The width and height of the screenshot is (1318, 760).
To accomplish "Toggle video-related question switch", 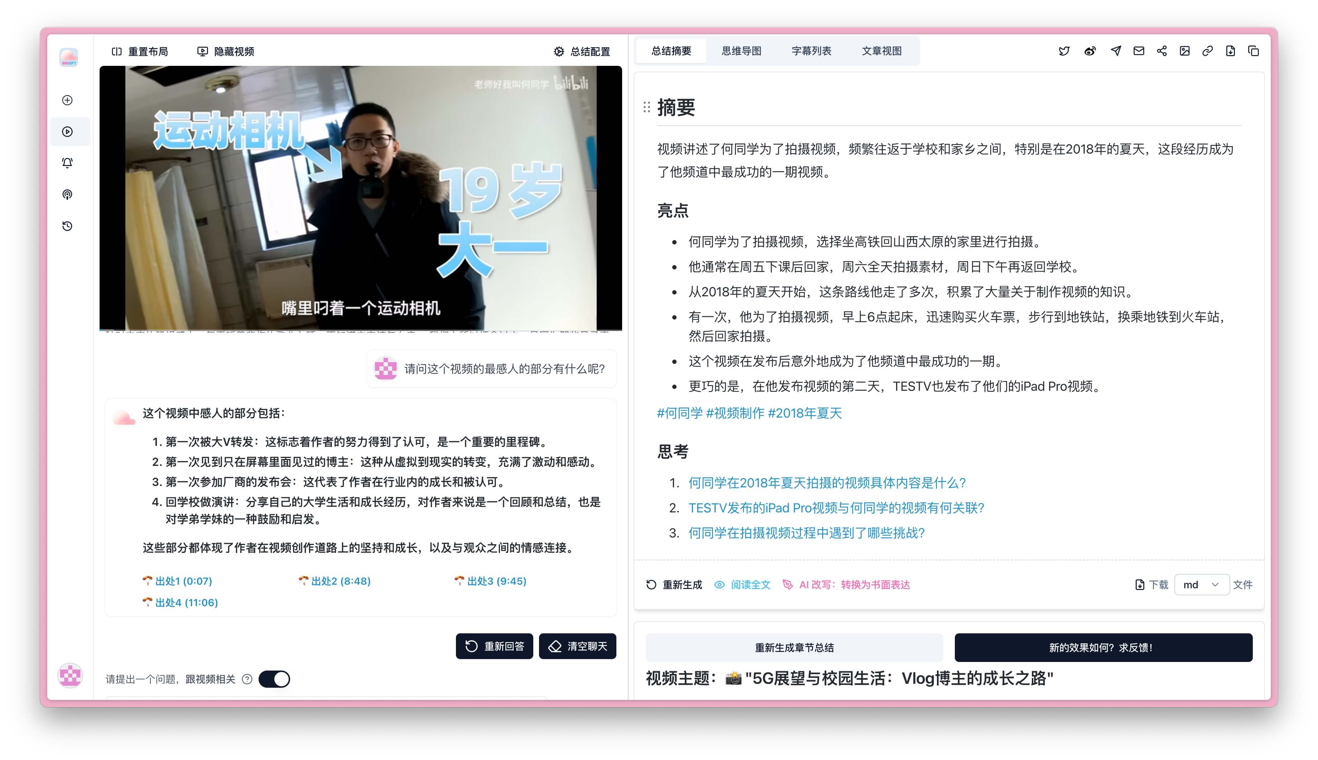I will (274, 678).
